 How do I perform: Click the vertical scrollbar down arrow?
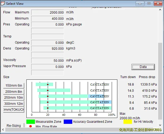[160, 125]
